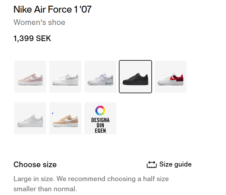Click the Nike Air Force 1 '07 title
The image size is (226, 195).
[52, 9]
